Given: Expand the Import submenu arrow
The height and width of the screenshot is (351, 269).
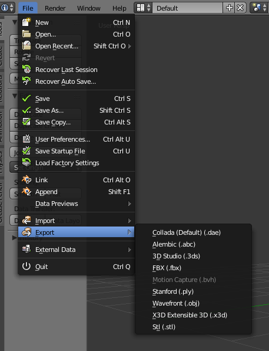Looking at the screenshot, I should 129,221.
